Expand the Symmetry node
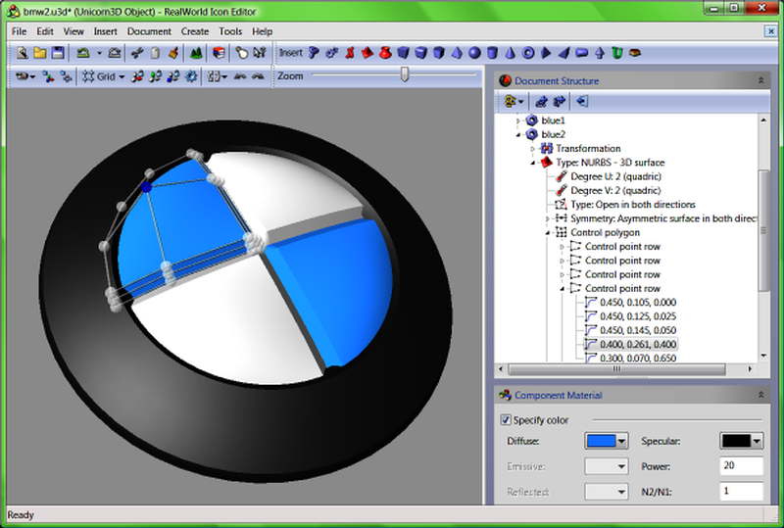This screenshot has width=784, height=528. click(x=548, y=218)
